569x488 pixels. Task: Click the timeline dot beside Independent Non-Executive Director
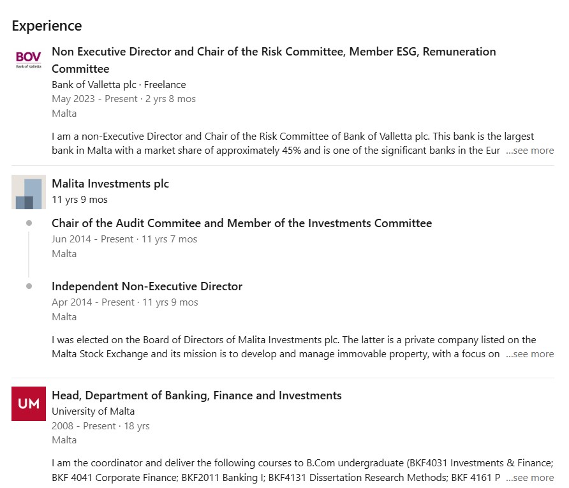tap(29, 286)
